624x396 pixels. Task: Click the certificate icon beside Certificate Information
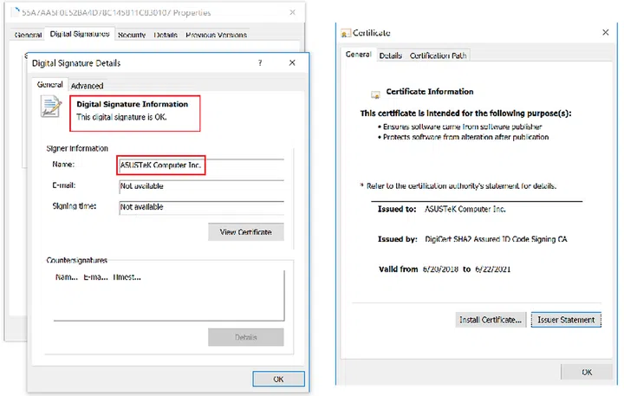374,93
